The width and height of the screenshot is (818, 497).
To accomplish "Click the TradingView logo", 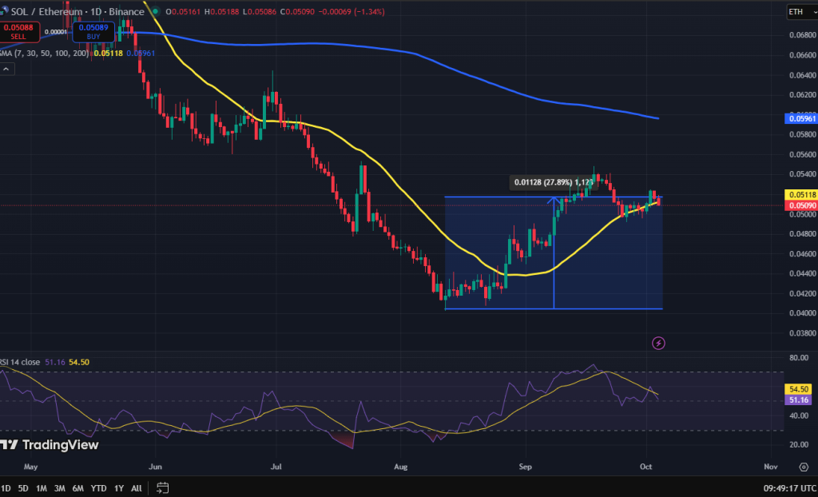I will point(49,445).
